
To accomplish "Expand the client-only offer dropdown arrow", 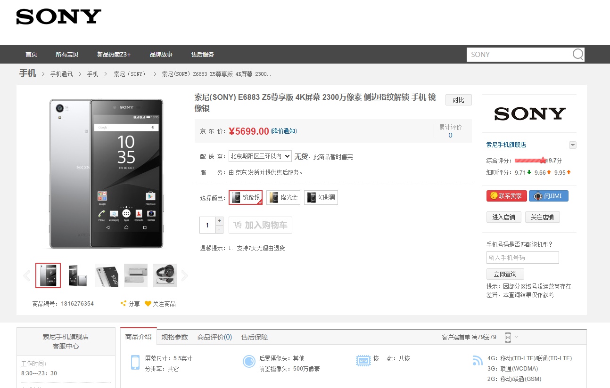I will [x=516, y=337].
